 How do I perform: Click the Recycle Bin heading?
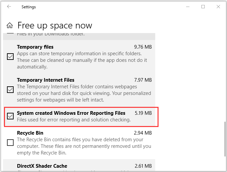30,133
